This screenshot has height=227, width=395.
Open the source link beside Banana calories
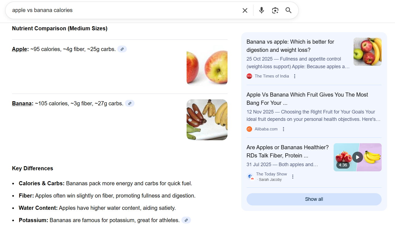tap(130, 103)
